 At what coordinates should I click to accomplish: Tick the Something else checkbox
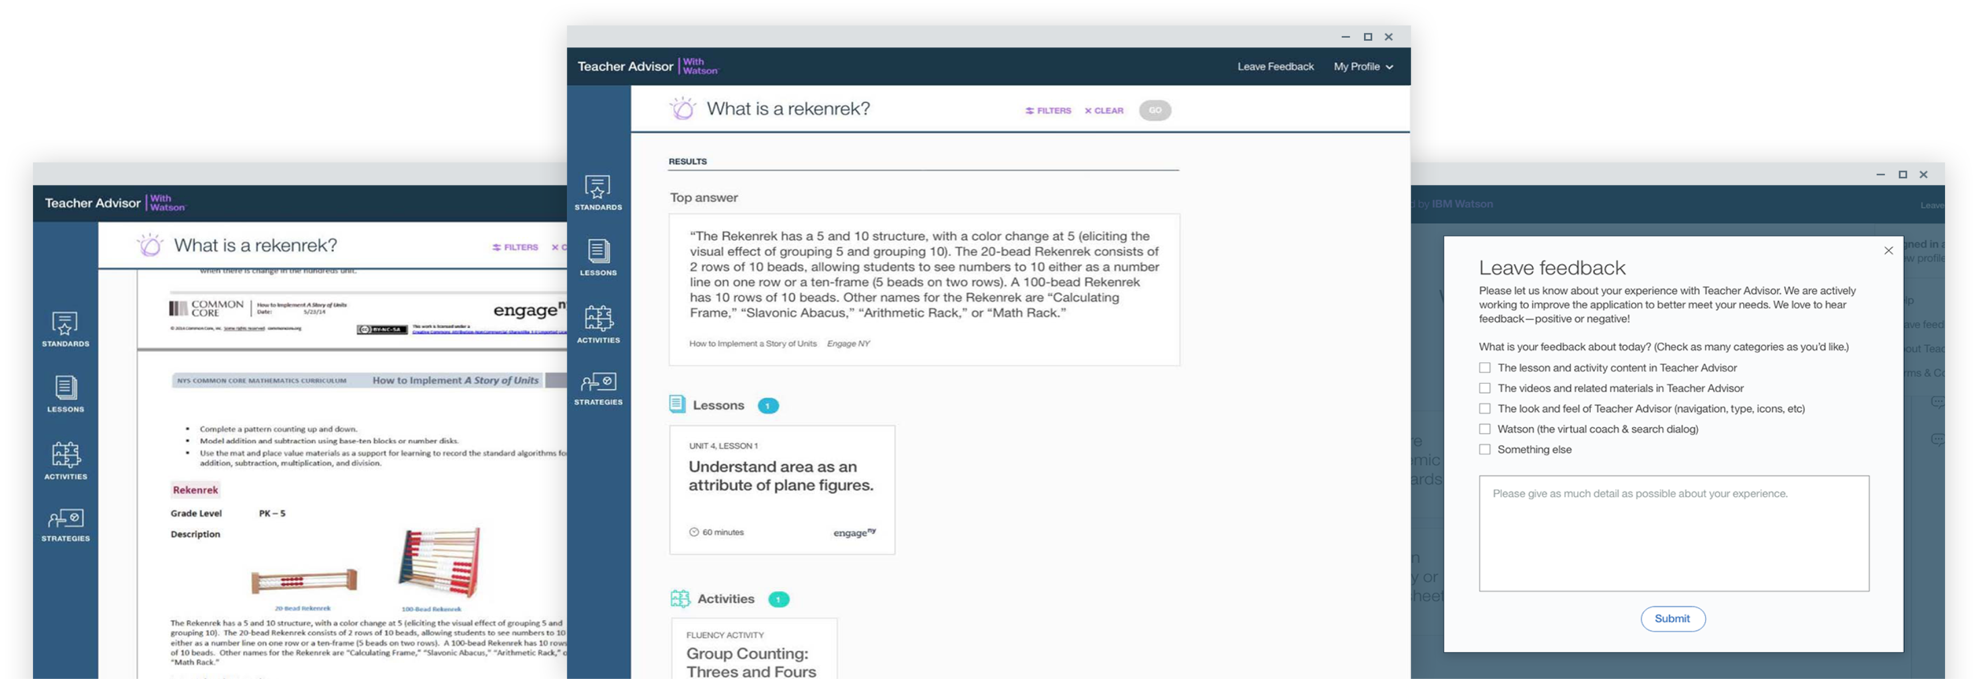pos(1485,450)
